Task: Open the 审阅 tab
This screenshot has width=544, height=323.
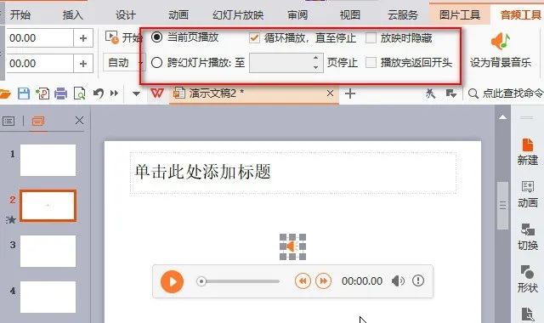Action: [297, 15]
